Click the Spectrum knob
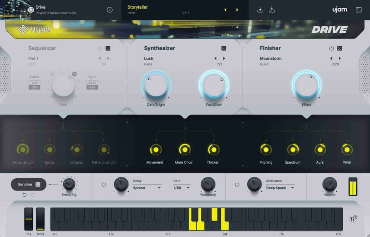This screenshot has width=370, height=237. (293, 150)
